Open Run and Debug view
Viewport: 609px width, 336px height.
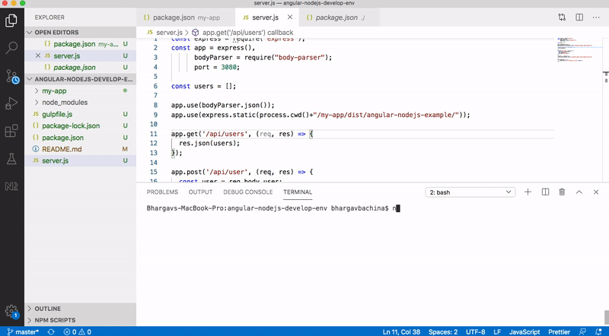point(11,103)
